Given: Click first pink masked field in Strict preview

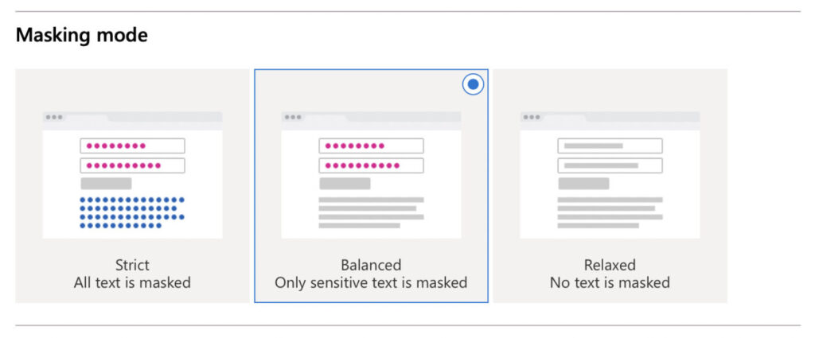Looking at the screenshot, I should (x=132, y=146).
